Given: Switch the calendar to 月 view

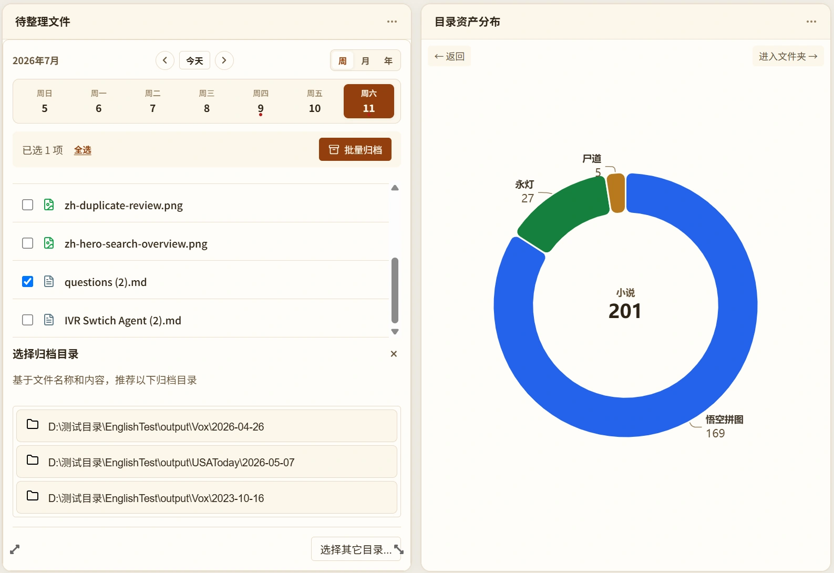Looking at the screenshot, I should click(365, 61).
